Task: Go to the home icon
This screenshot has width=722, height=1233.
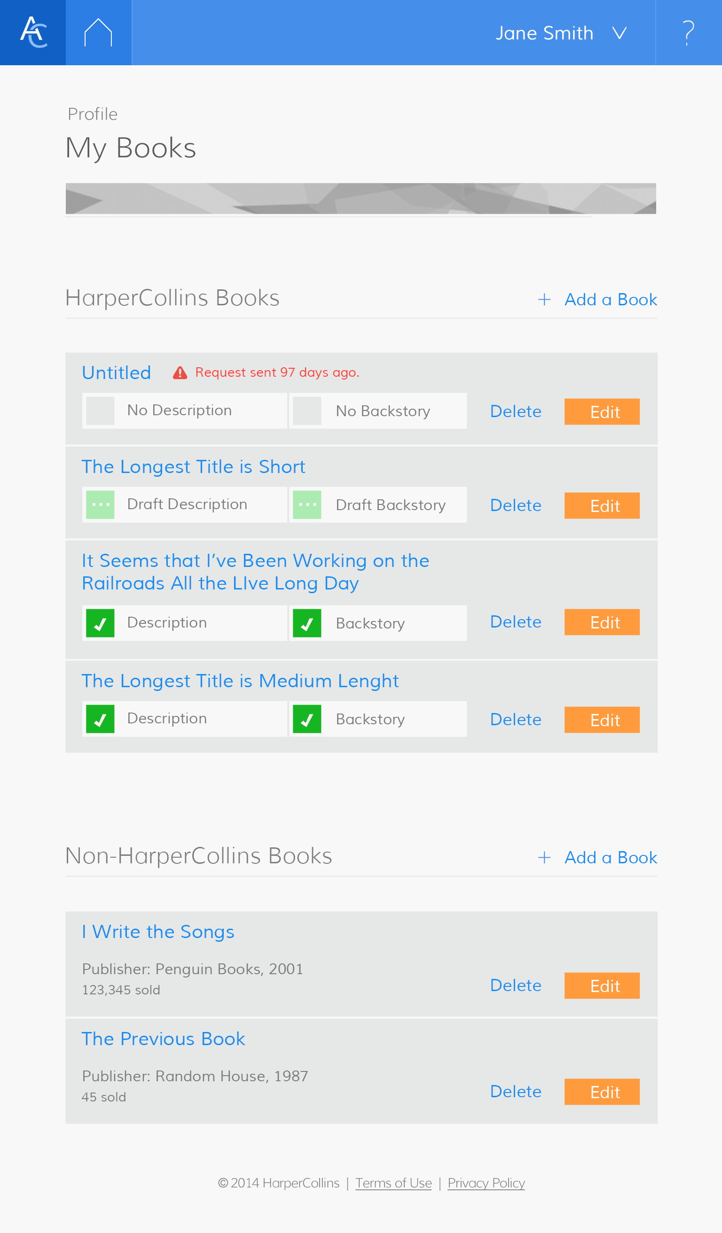Action: pos(98,32)
